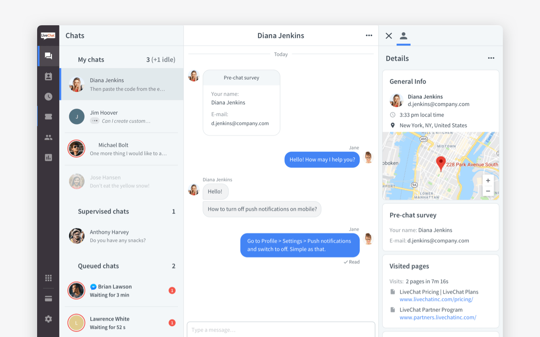Open the Billing card icon
This screenshot has width=540, height=337.
coord(49,299)
